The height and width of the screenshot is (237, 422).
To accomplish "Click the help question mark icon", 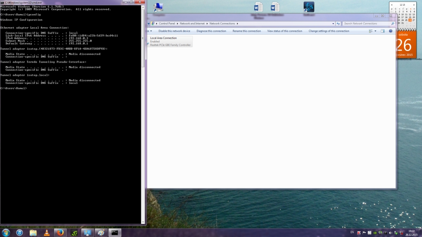I will pyautogui.click(x=391, y=31).
